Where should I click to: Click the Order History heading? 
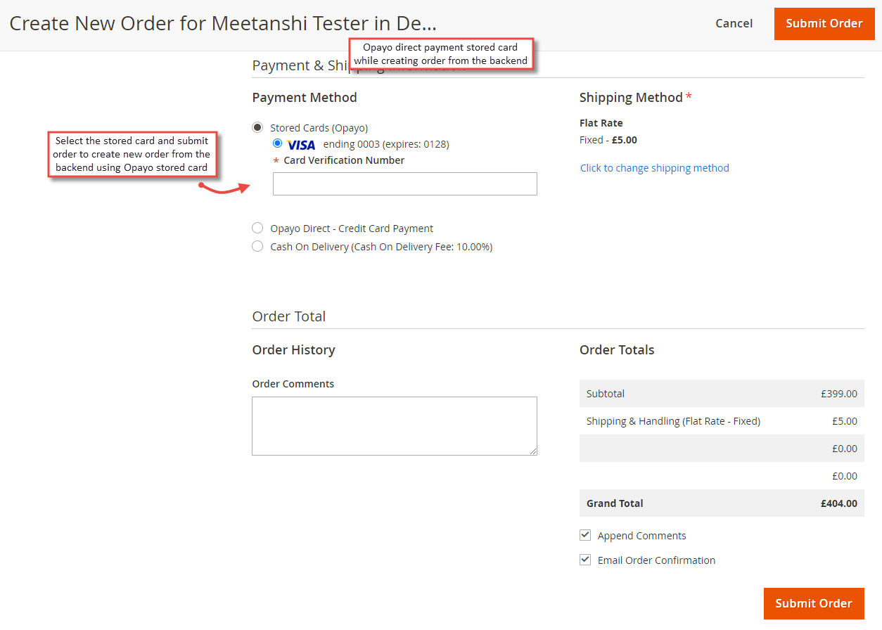pyautogui.click(x=293, y=350)
